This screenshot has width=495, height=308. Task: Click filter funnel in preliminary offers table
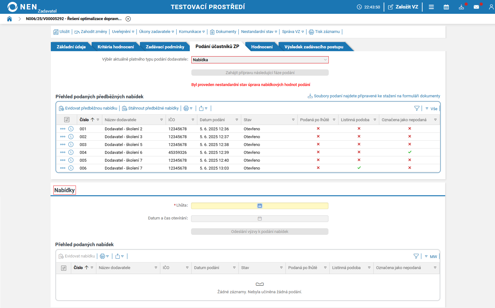point(417,108)
